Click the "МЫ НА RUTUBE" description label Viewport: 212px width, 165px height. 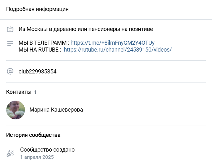pos(40,49)
